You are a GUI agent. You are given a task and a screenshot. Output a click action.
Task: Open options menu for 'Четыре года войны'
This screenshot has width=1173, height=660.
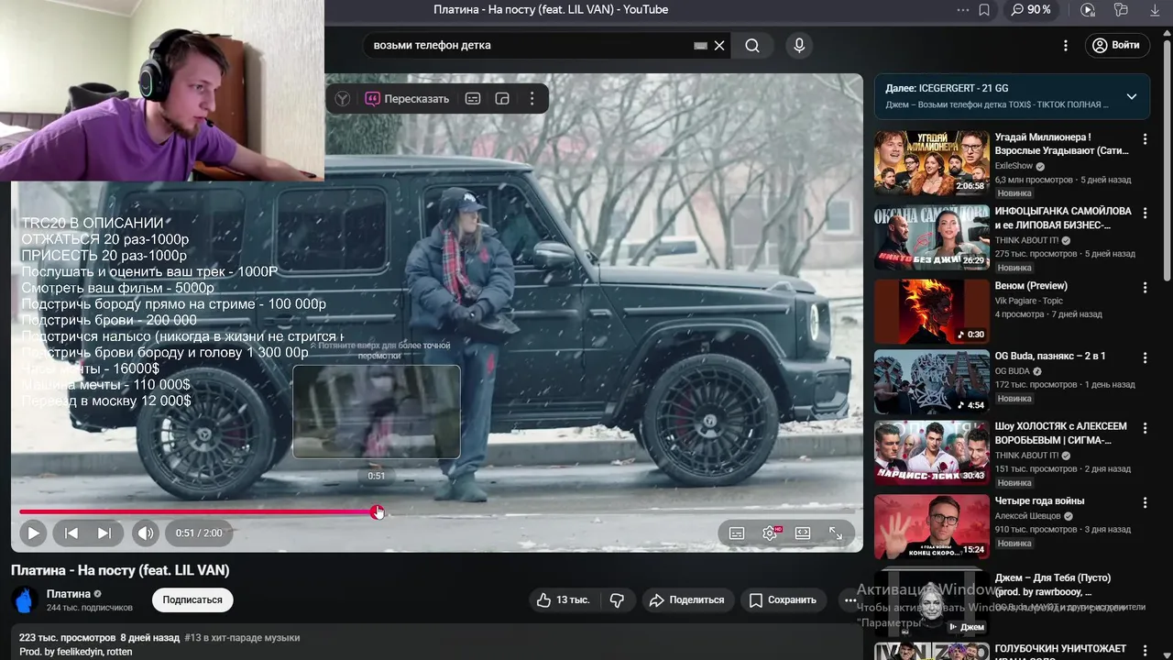click(1145, 503)
